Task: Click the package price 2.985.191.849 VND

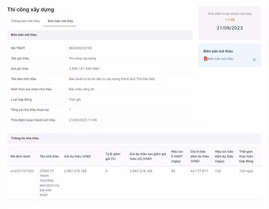Action: [x=84, y=68]
